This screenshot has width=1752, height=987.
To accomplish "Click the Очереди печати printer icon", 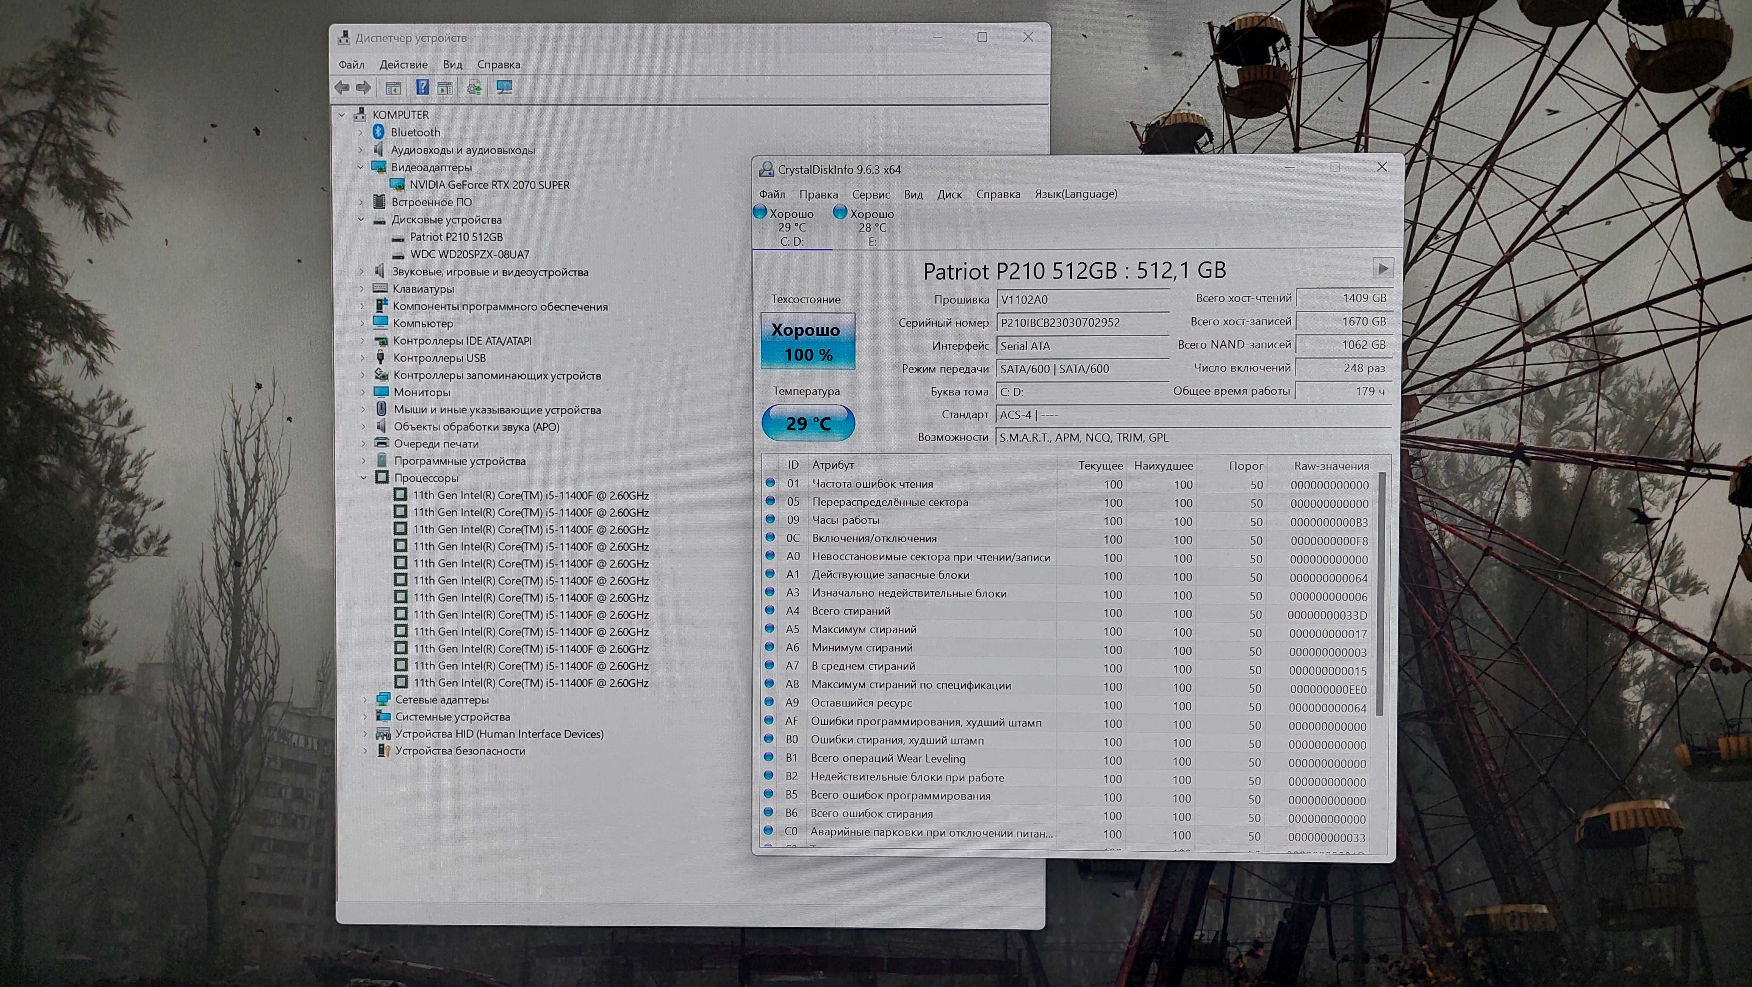I will coord(382,443).
